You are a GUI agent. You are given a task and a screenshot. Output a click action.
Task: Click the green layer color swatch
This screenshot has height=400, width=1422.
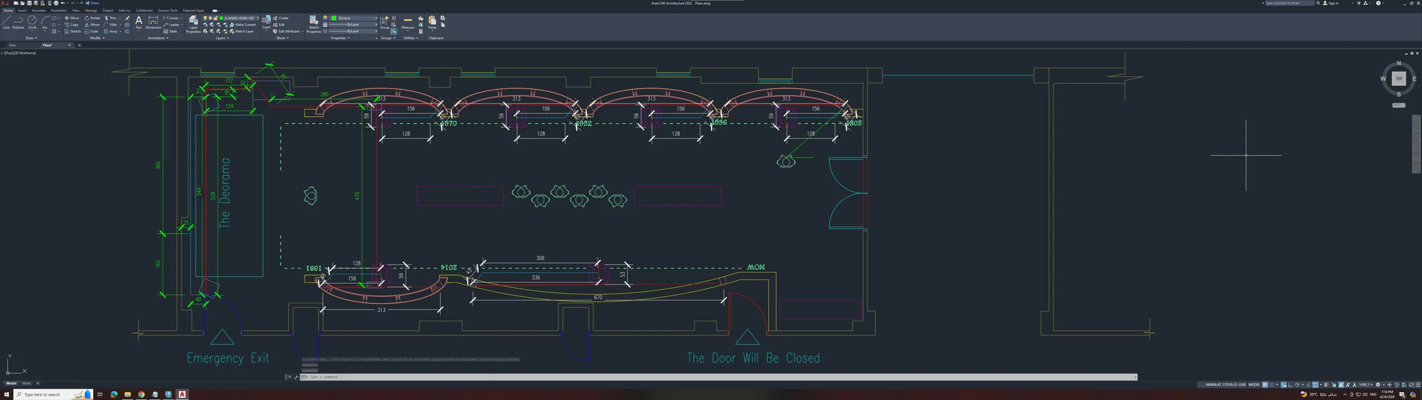click(221, 18)
